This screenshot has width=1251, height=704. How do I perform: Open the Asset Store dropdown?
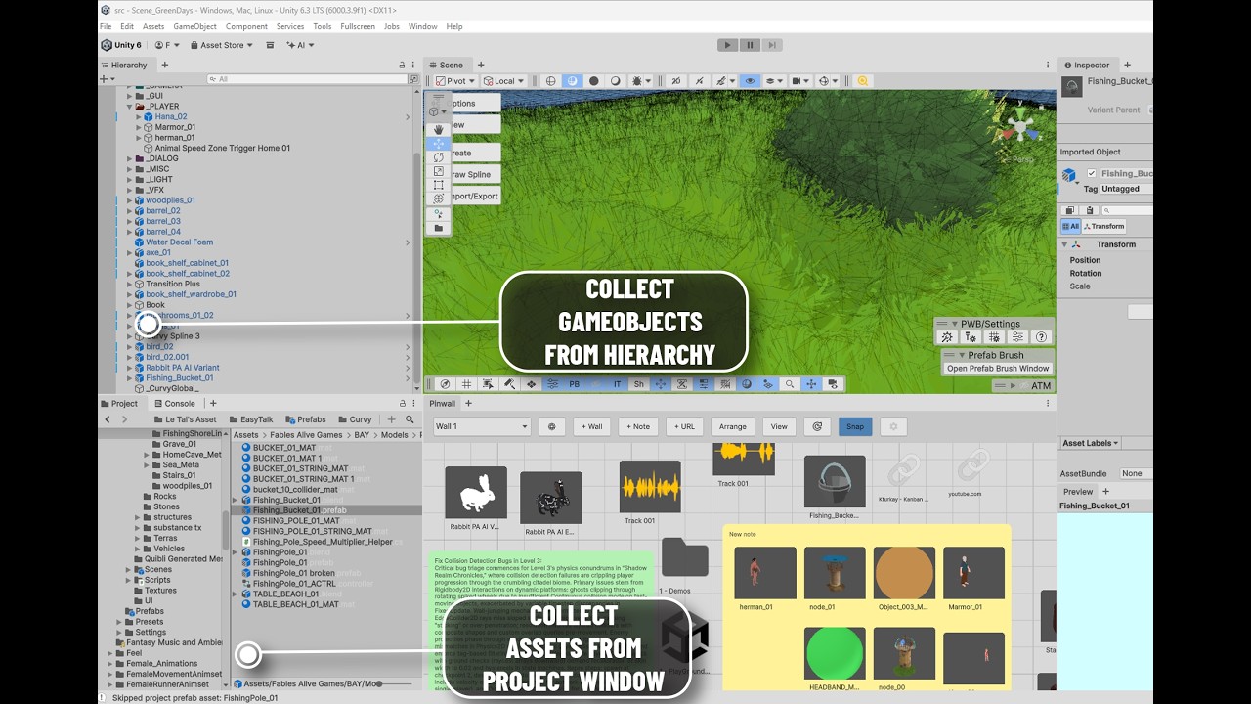(222, 45)
